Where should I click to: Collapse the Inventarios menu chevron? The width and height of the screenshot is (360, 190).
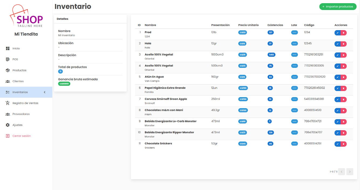click(x=45, y=92)
